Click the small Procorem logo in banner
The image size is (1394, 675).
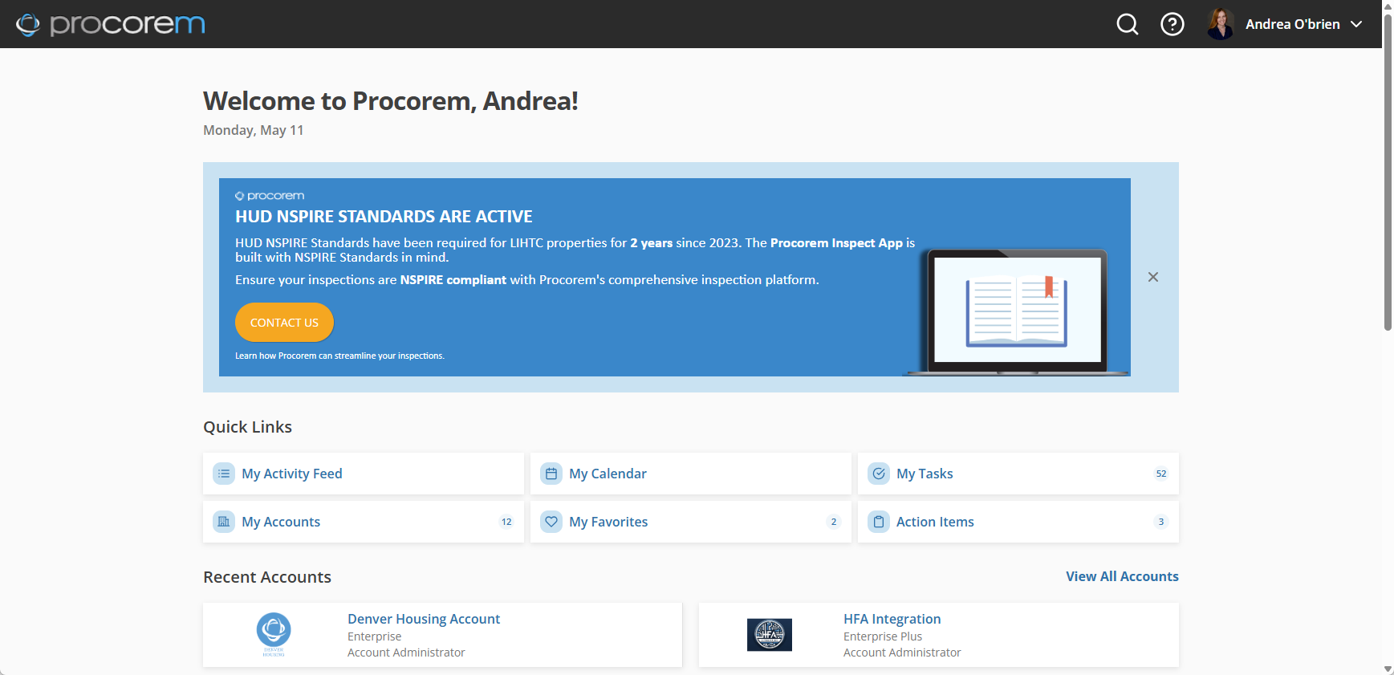click(270, 196)
